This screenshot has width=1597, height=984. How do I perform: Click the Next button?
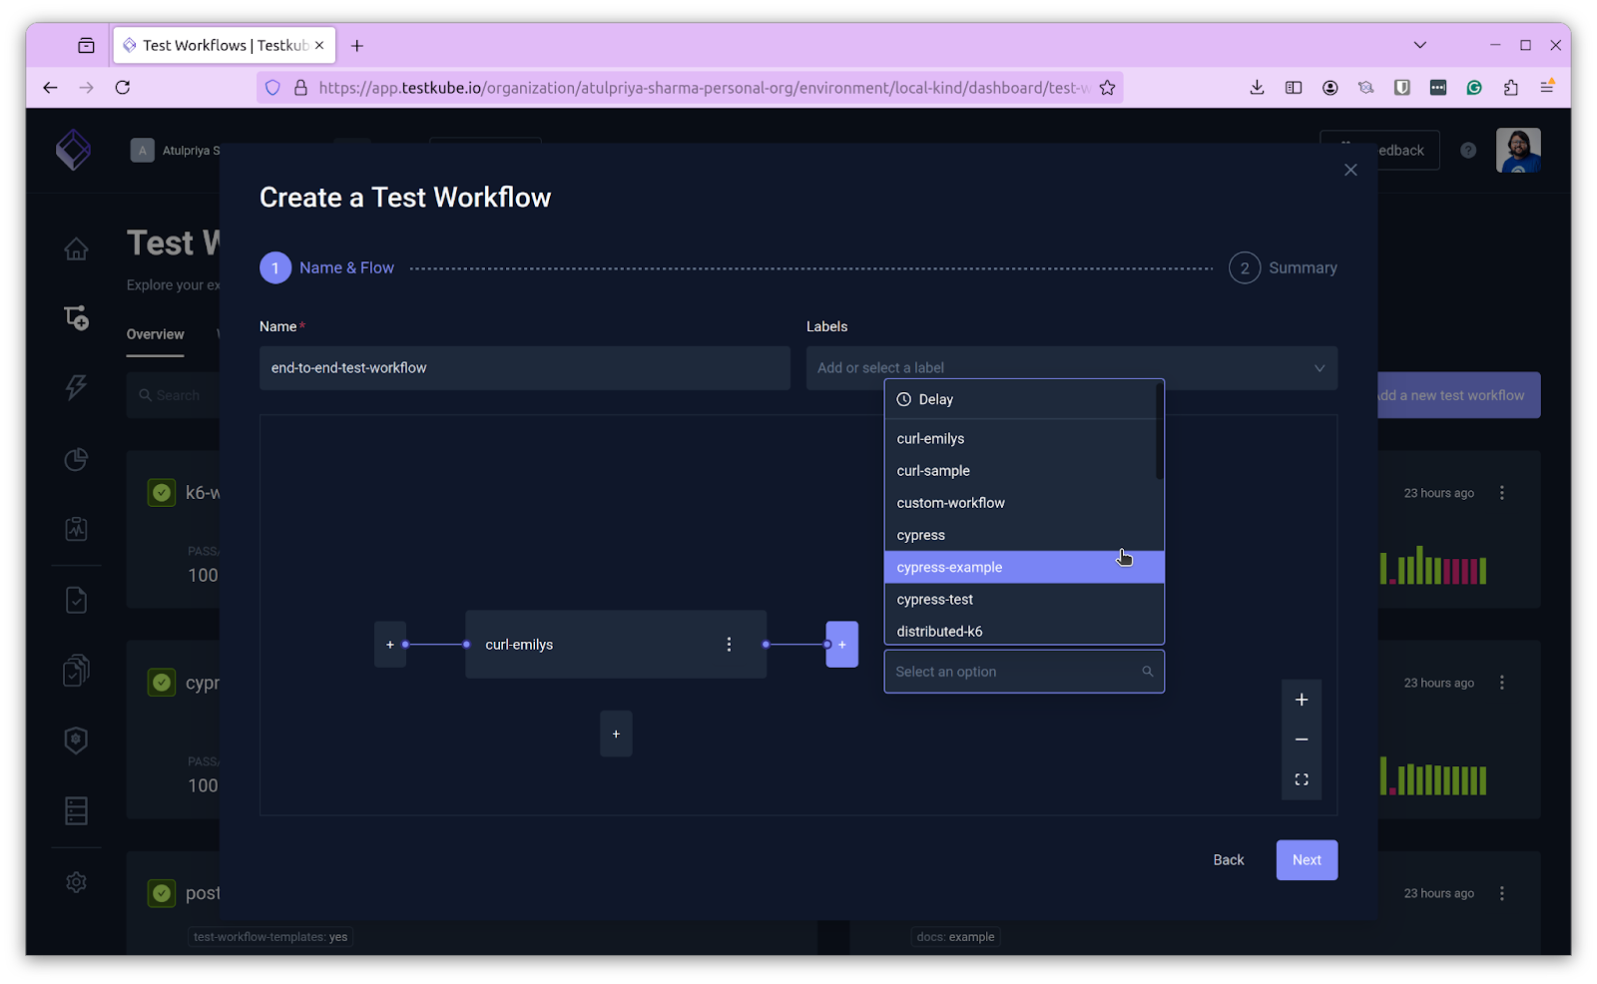pyautogui.click(x=1307, y=860)
